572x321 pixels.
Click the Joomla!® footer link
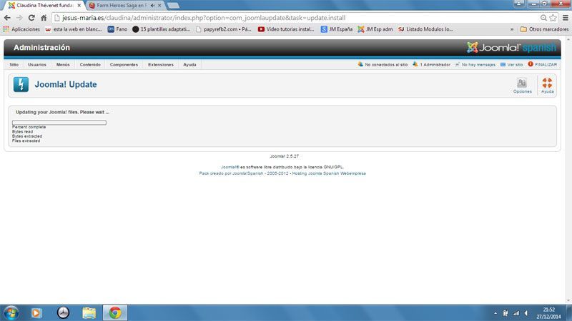pos(230,167)
